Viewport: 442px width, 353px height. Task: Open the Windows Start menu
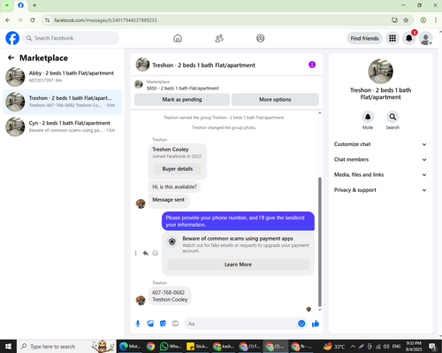pos(8,346)
